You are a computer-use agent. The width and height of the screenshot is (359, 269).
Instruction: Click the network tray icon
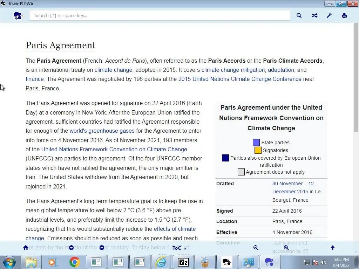(306, 262)
